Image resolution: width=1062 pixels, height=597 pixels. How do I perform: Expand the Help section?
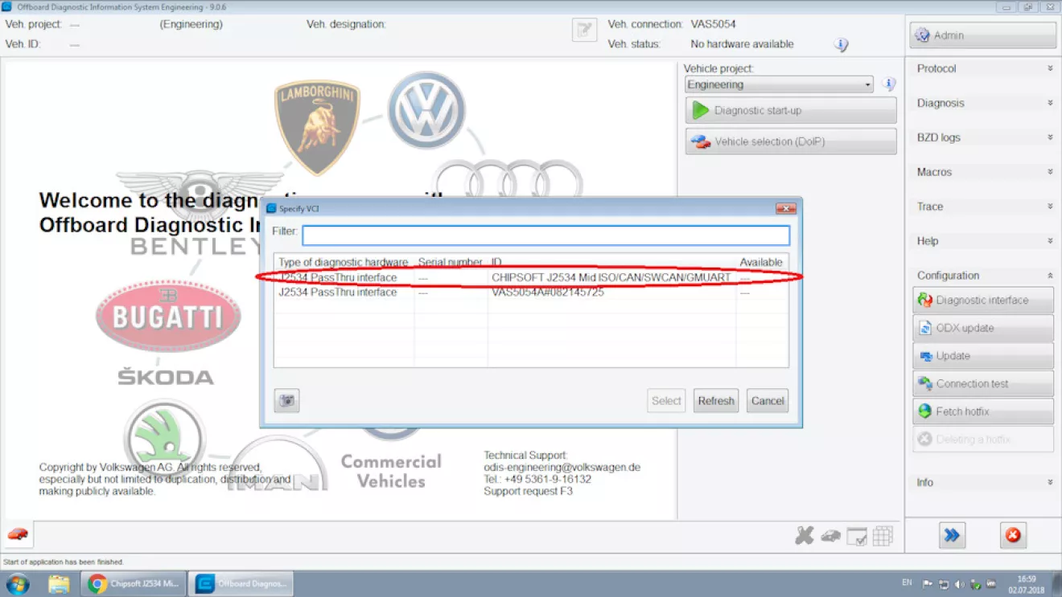click(x=985, y=241)
